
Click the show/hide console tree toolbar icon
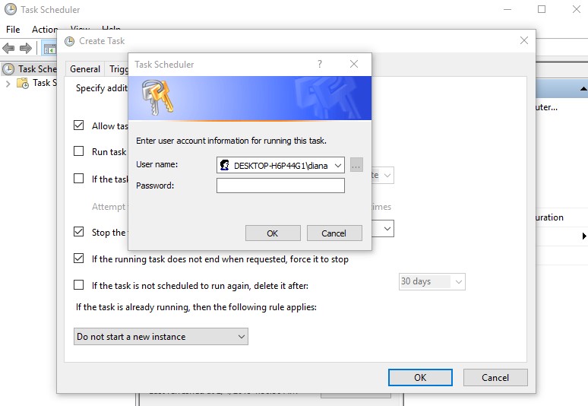[49, 49]
